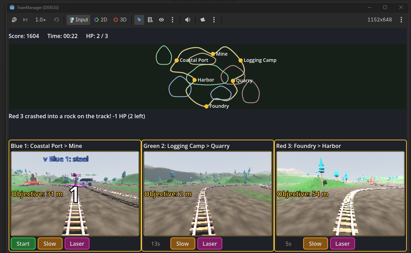
Task: Open the embed options menu beside 1152x648
Action: pyautogui.click(x=401, y=20)
